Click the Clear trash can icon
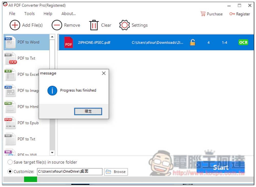This screenshot has width=256, height=187. click(x=94, y=25)
